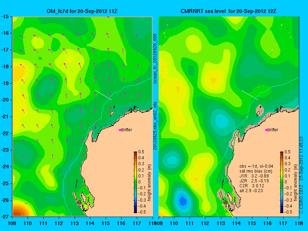Select the "all 2.9 -0.23" summary row
This screenshot has width=308, height=231.
pyautogui.click(x=251, y=190)
